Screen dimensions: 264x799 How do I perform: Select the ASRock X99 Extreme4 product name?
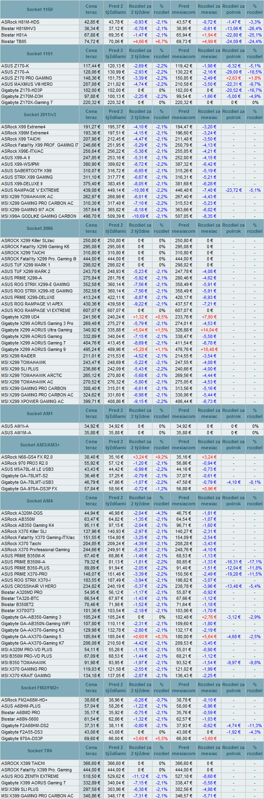pos(24,127)
